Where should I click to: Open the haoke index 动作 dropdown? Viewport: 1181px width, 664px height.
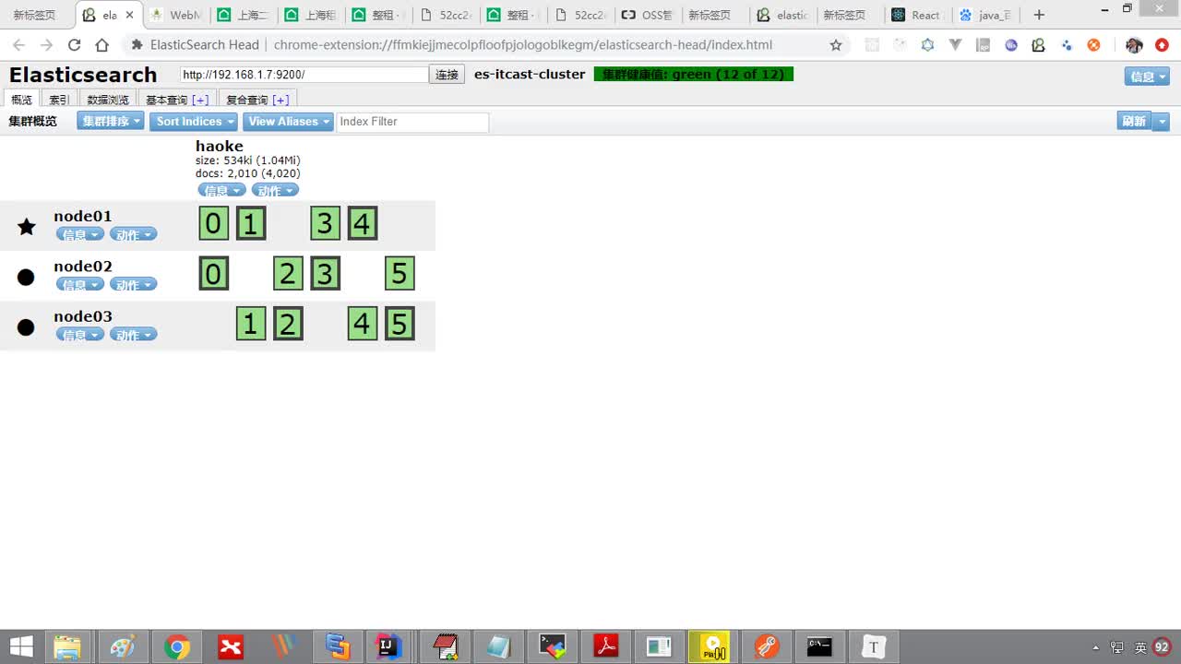coord(275,191)
